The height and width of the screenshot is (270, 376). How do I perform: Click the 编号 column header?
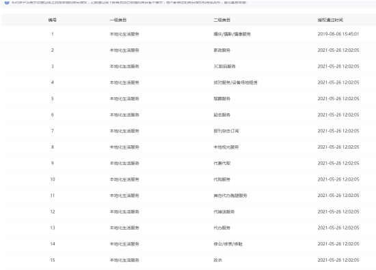pos(52,20)
